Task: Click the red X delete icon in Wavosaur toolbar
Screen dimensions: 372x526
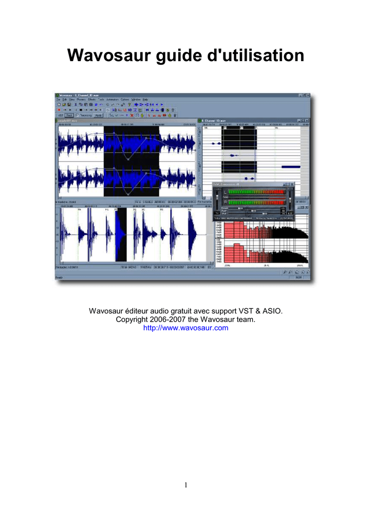Action: click(x=132, y=116)
